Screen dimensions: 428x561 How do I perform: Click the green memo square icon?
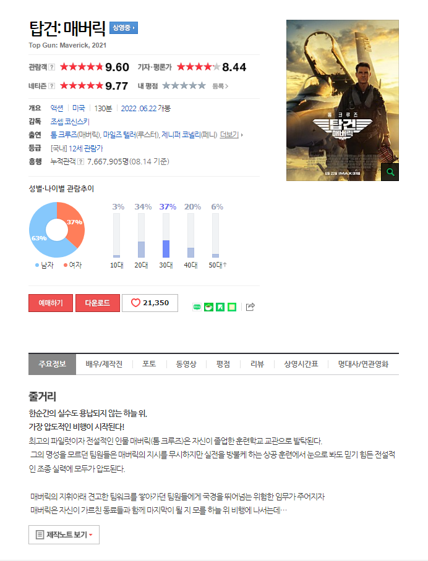tap(232, 307)
